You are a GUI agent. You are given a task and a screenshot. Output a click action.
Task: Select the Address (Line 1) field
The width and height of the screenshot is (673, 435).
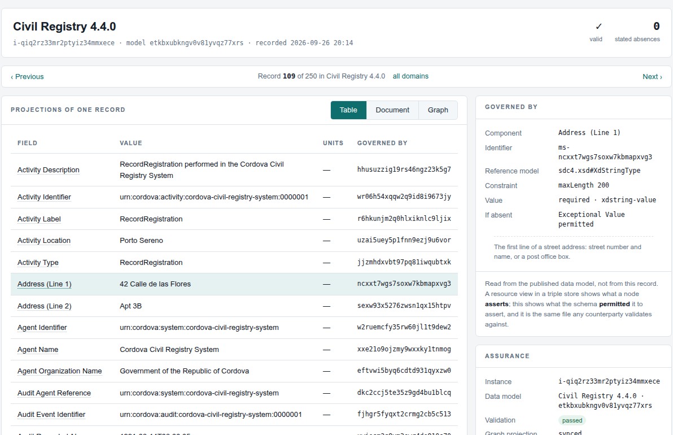point(44,284)
